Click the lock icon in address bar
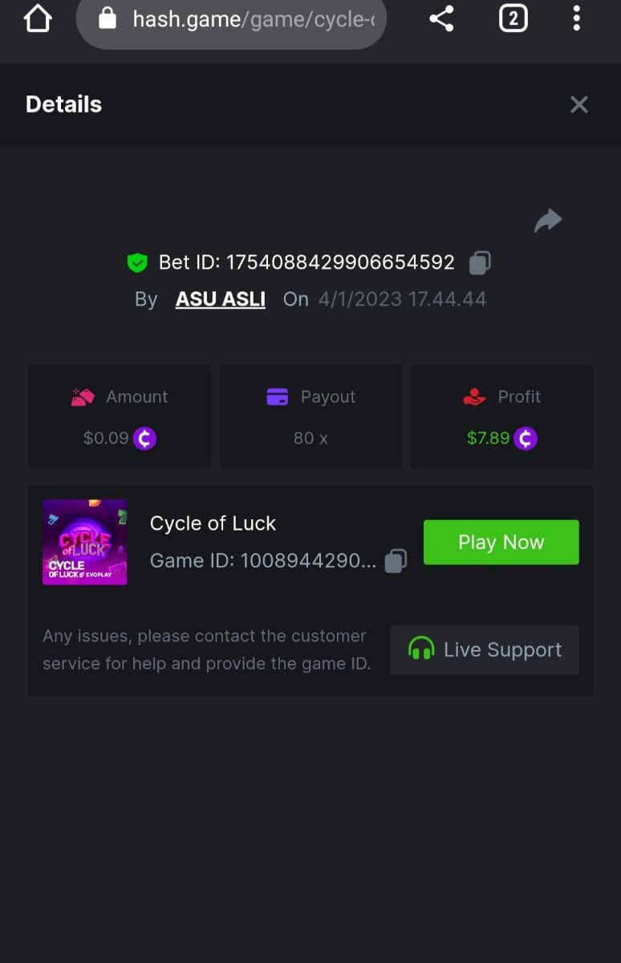The image size is (621, 963). (x=108, y=19)
